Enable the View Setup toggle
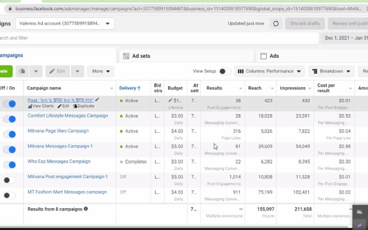The height and width of the screenshot is (230, 368). [225, 71]
